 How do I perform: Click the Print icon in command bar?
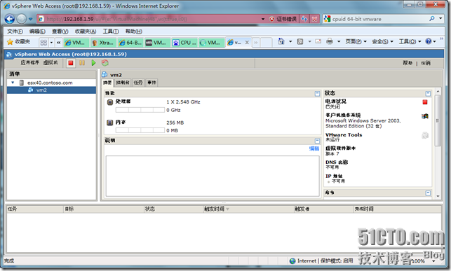point(330,41)
